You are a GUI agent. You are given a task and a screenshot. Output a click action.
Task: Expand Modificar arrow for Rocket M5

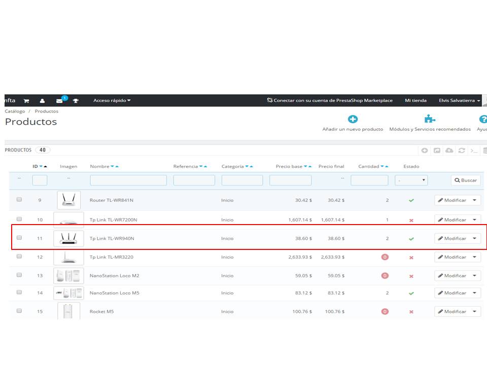pyautogui.click(x=475, y=312)
